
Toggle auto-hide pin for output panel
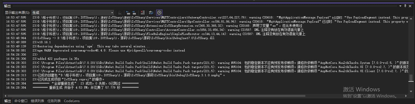point(405,6)
